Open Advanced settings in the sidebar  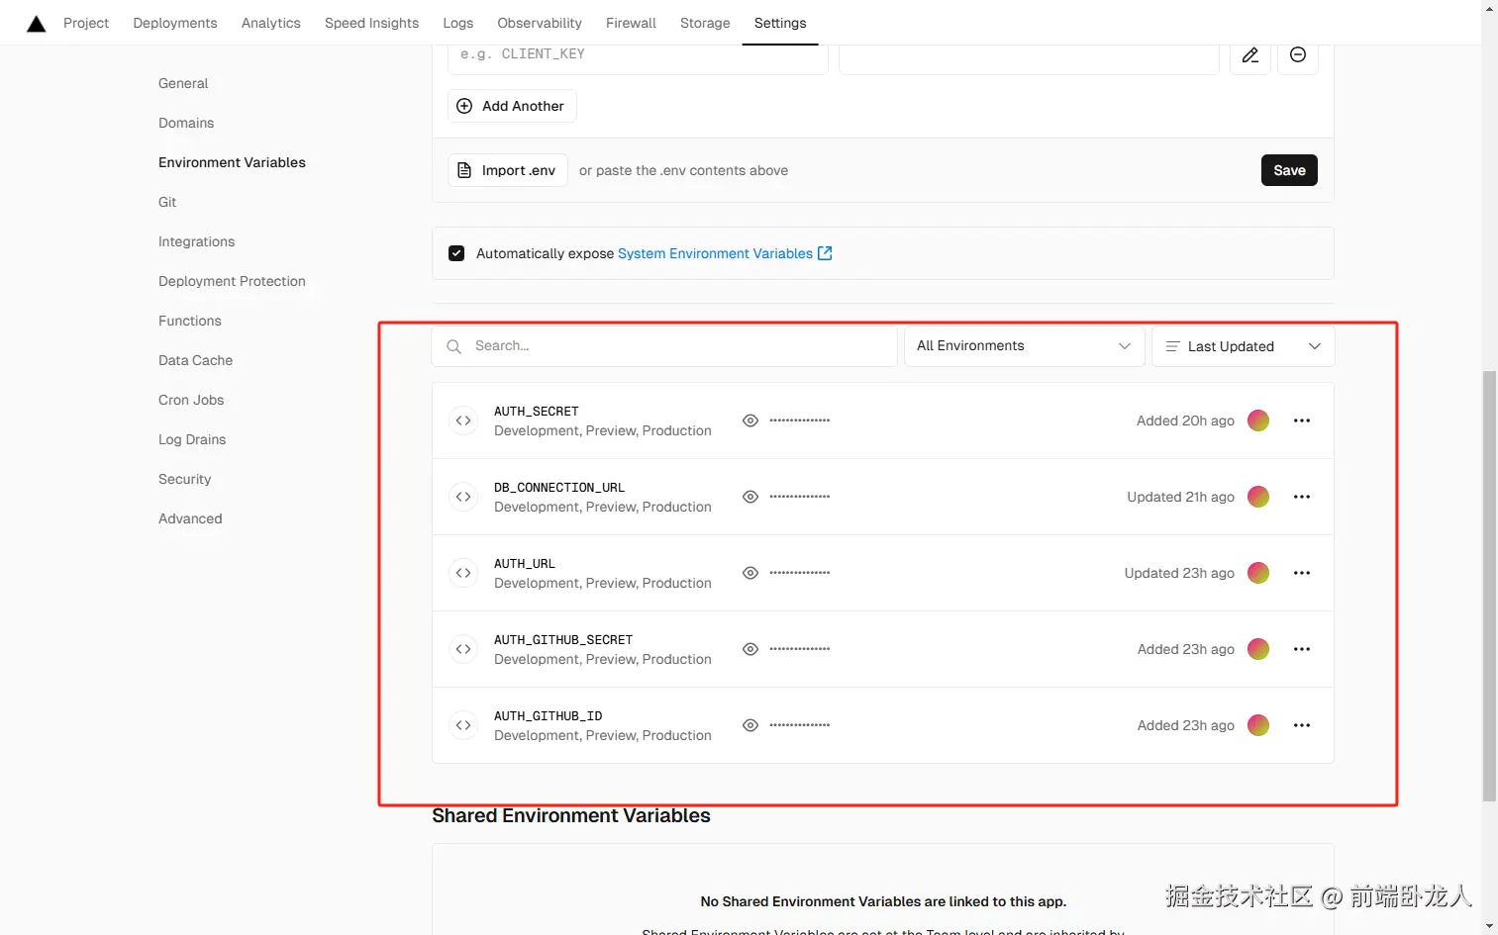pyautogui.click(x=190, y=518)
